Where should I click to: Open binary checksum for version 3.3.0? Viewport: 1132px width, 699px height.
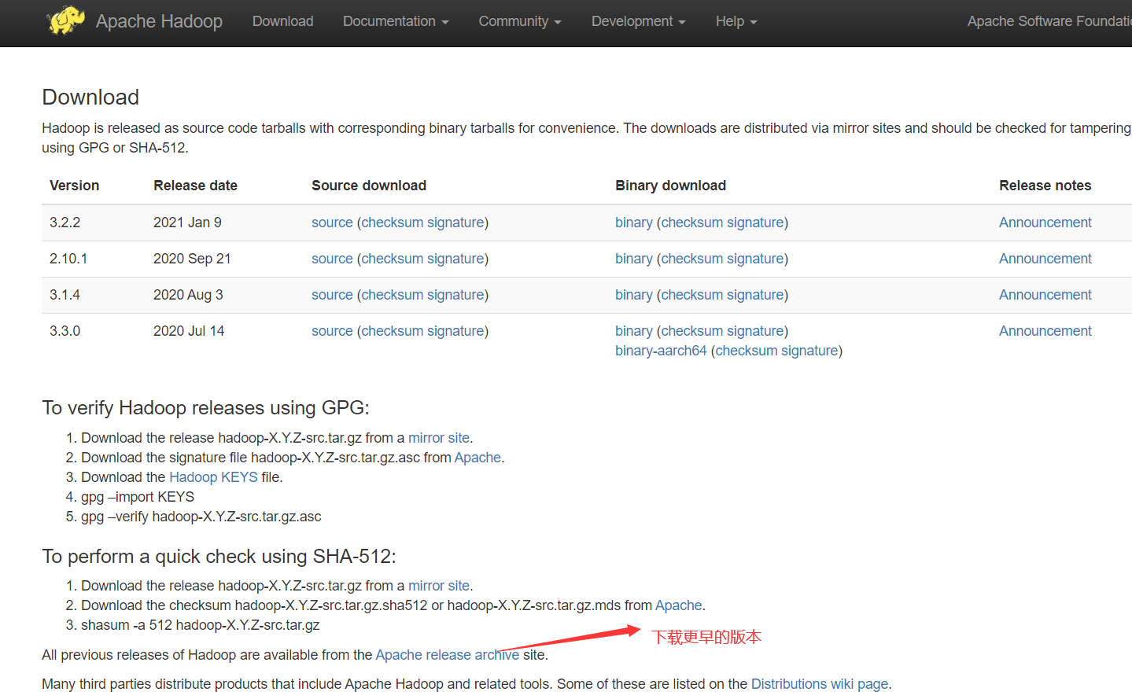point(691,331)
